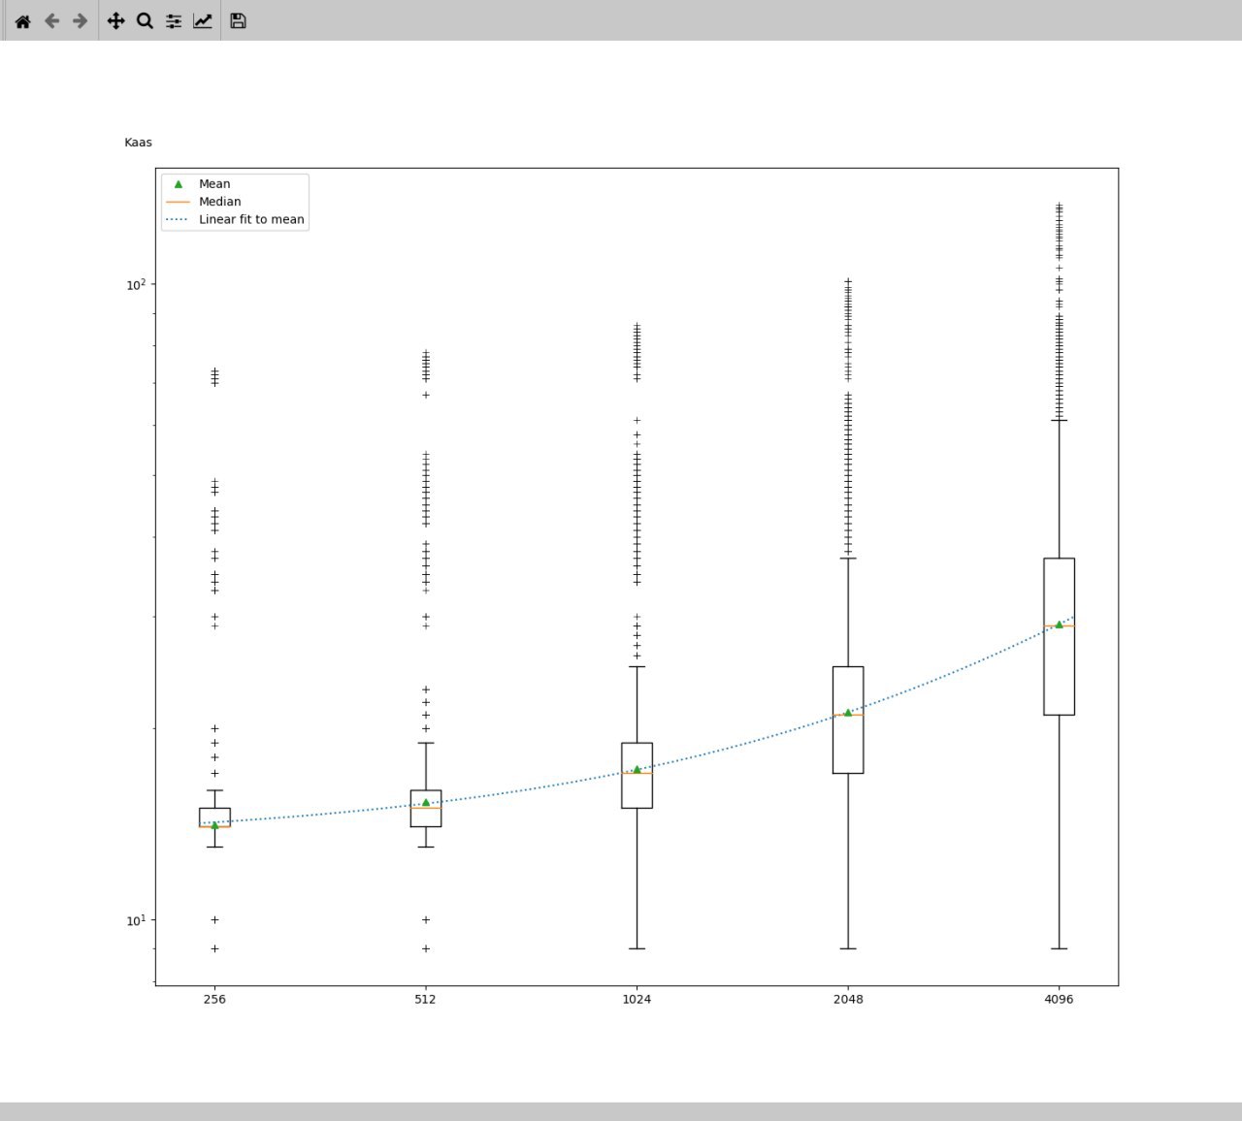
Task: Click the 4096 x-axis tick label
Action: click(x=1059, y=1000)
